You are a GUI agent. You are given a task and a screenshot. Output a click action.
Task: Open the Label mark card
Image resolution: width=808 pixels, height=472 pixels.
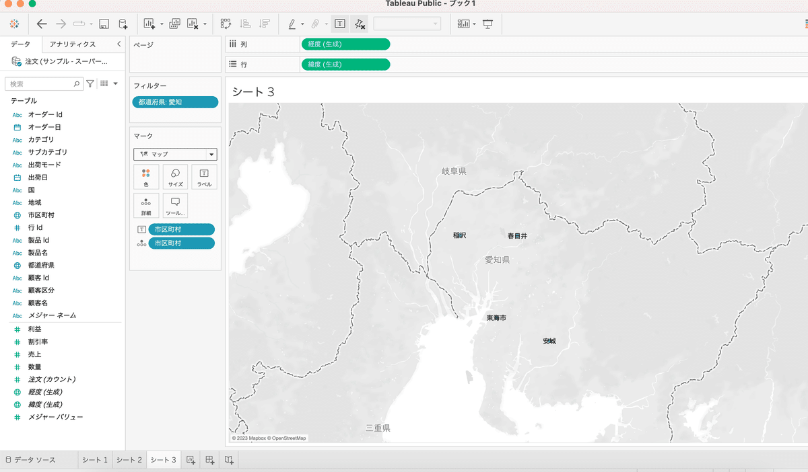click(204, 178)
